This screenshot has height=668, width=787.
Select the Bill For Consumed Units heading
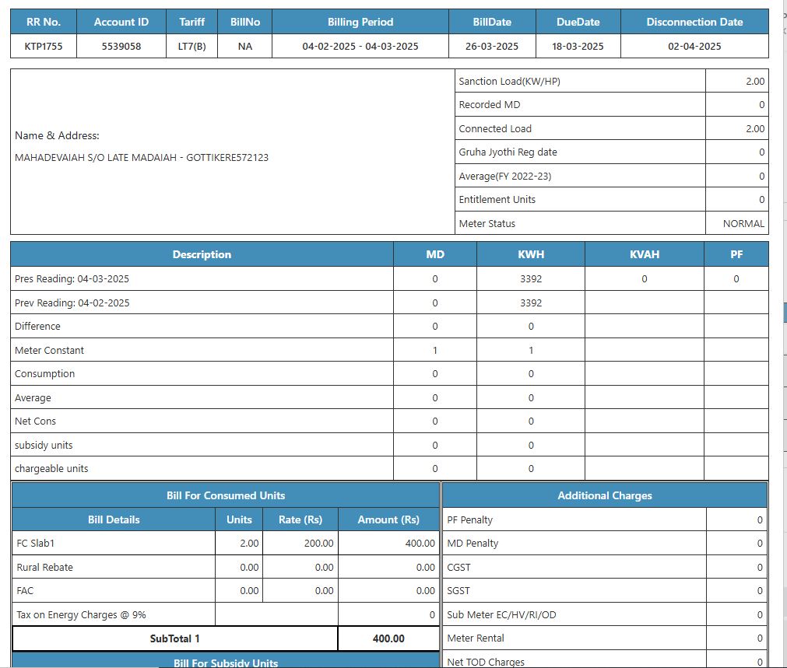point(226,495)
